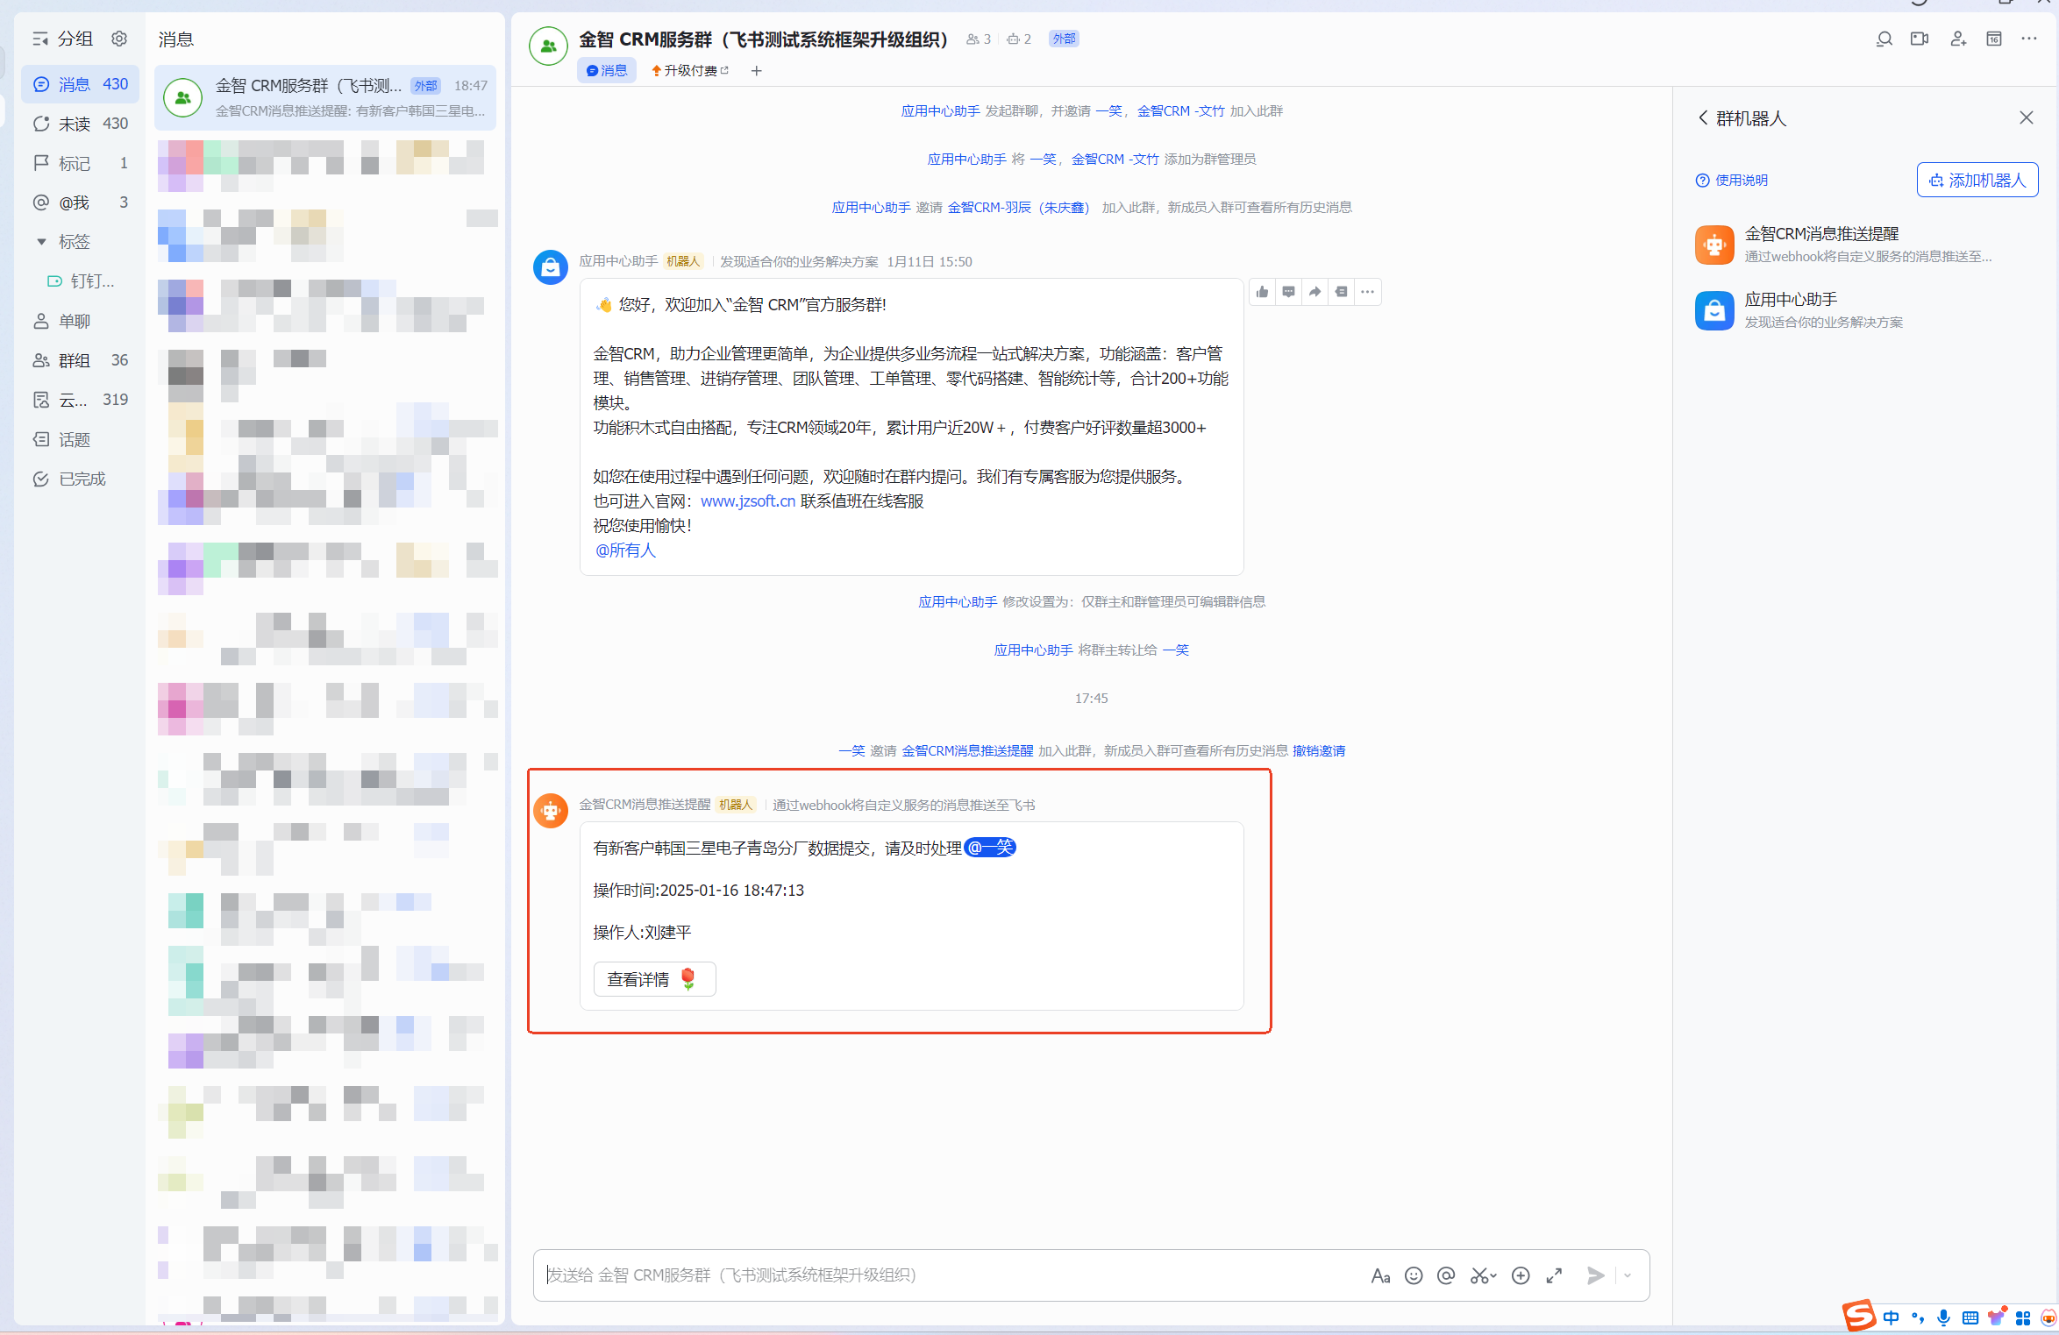Open the screenshot options dropdown arrow
Image resolution: width=2059 pixels, height=1335 pixels.
(x=1493, y=1275)
